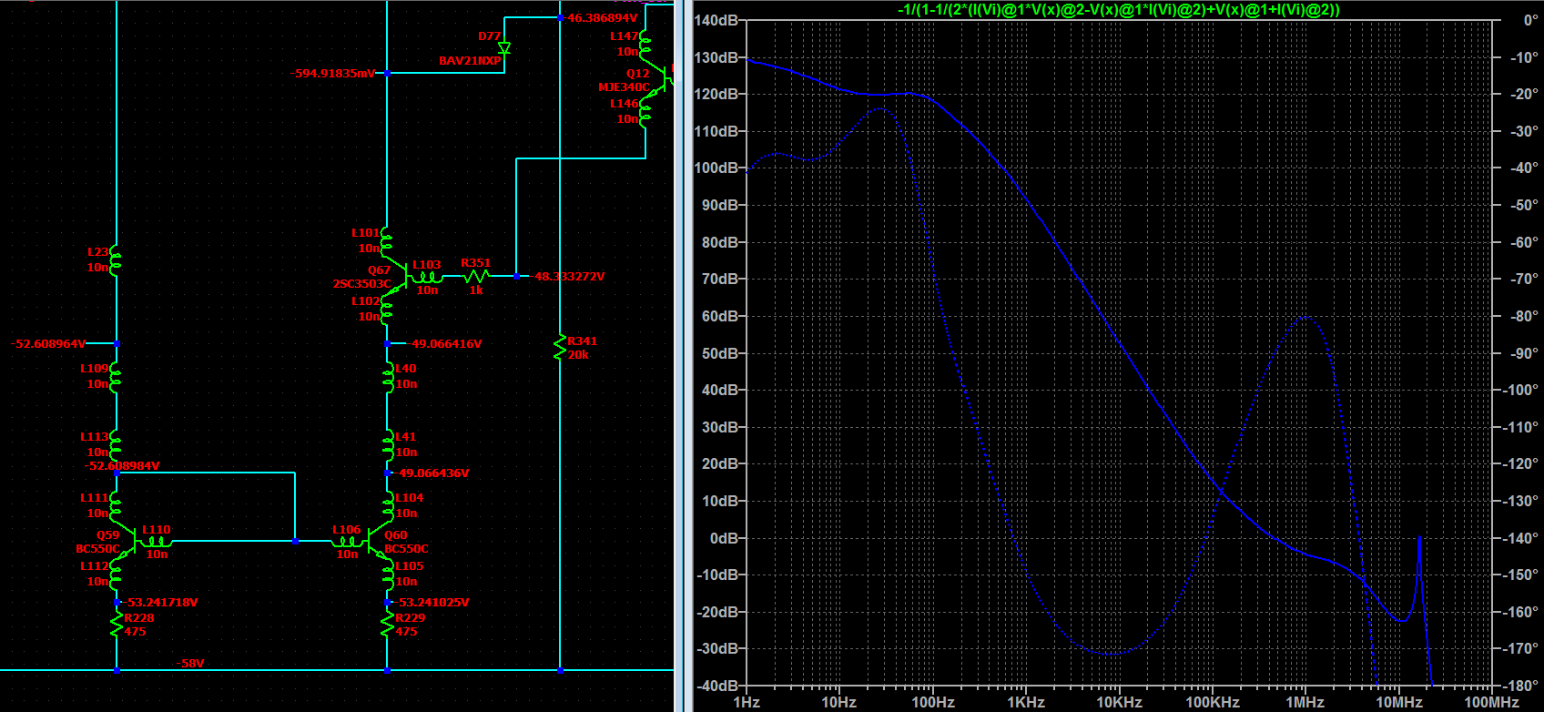Click the 49.066436V node voltage label
The image size is (1544, 712).
coord(433,473)
